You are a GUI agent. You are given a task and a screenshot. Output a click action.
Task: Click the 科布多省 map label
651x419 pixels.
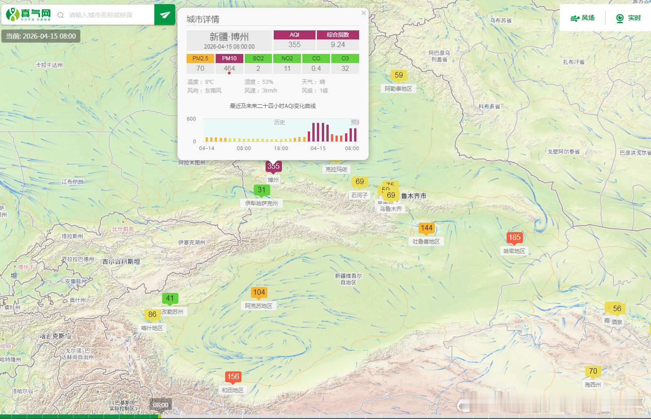coord(489,107)
